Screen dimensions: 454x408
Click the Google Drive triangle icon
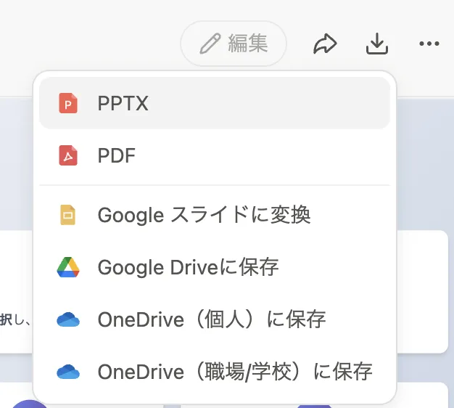click(68, 267)
